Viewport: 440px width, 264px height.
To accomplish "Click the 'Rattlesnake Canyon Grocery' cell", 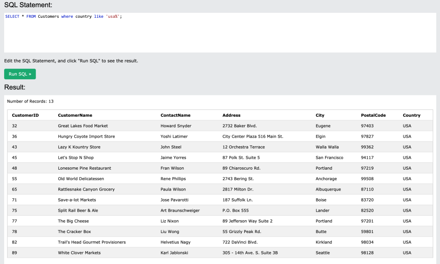I will pyautogui.click(x=86, y=189).
